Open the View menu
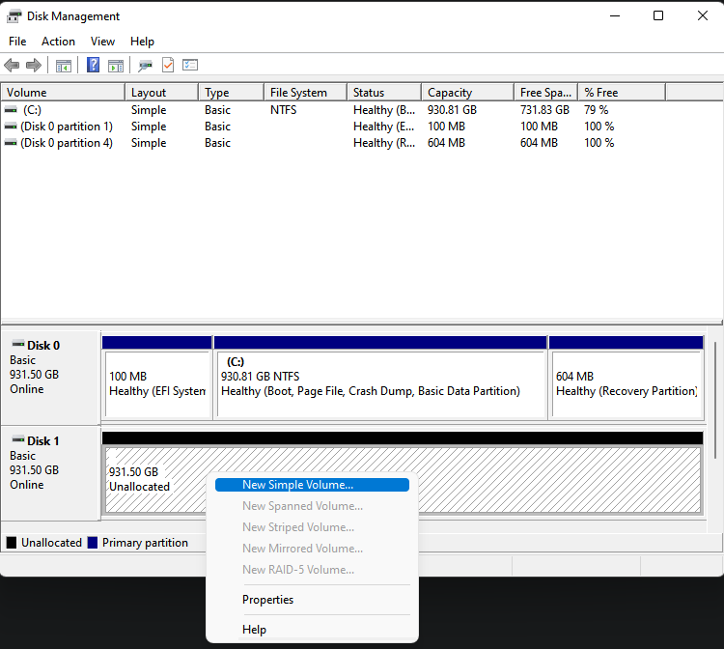The height and width of the screenshot is (649, 724). 102,42
